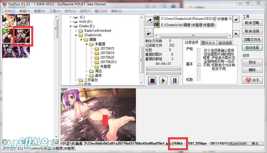Open the 帮助(S) menu
Image resolution: width=267 pixels, height=153 pixels.
coord(116,11)
